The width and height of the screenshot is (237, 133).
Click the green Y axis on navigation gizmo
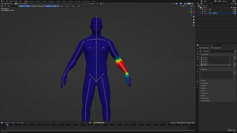pos(191,12)
